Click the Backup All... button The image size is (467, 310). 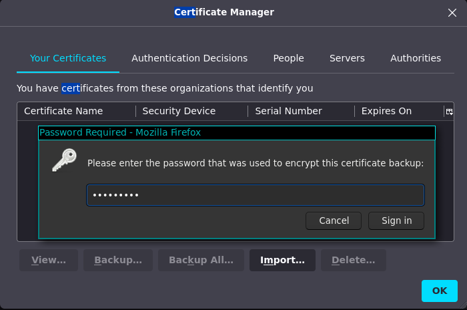click(201, 260)
